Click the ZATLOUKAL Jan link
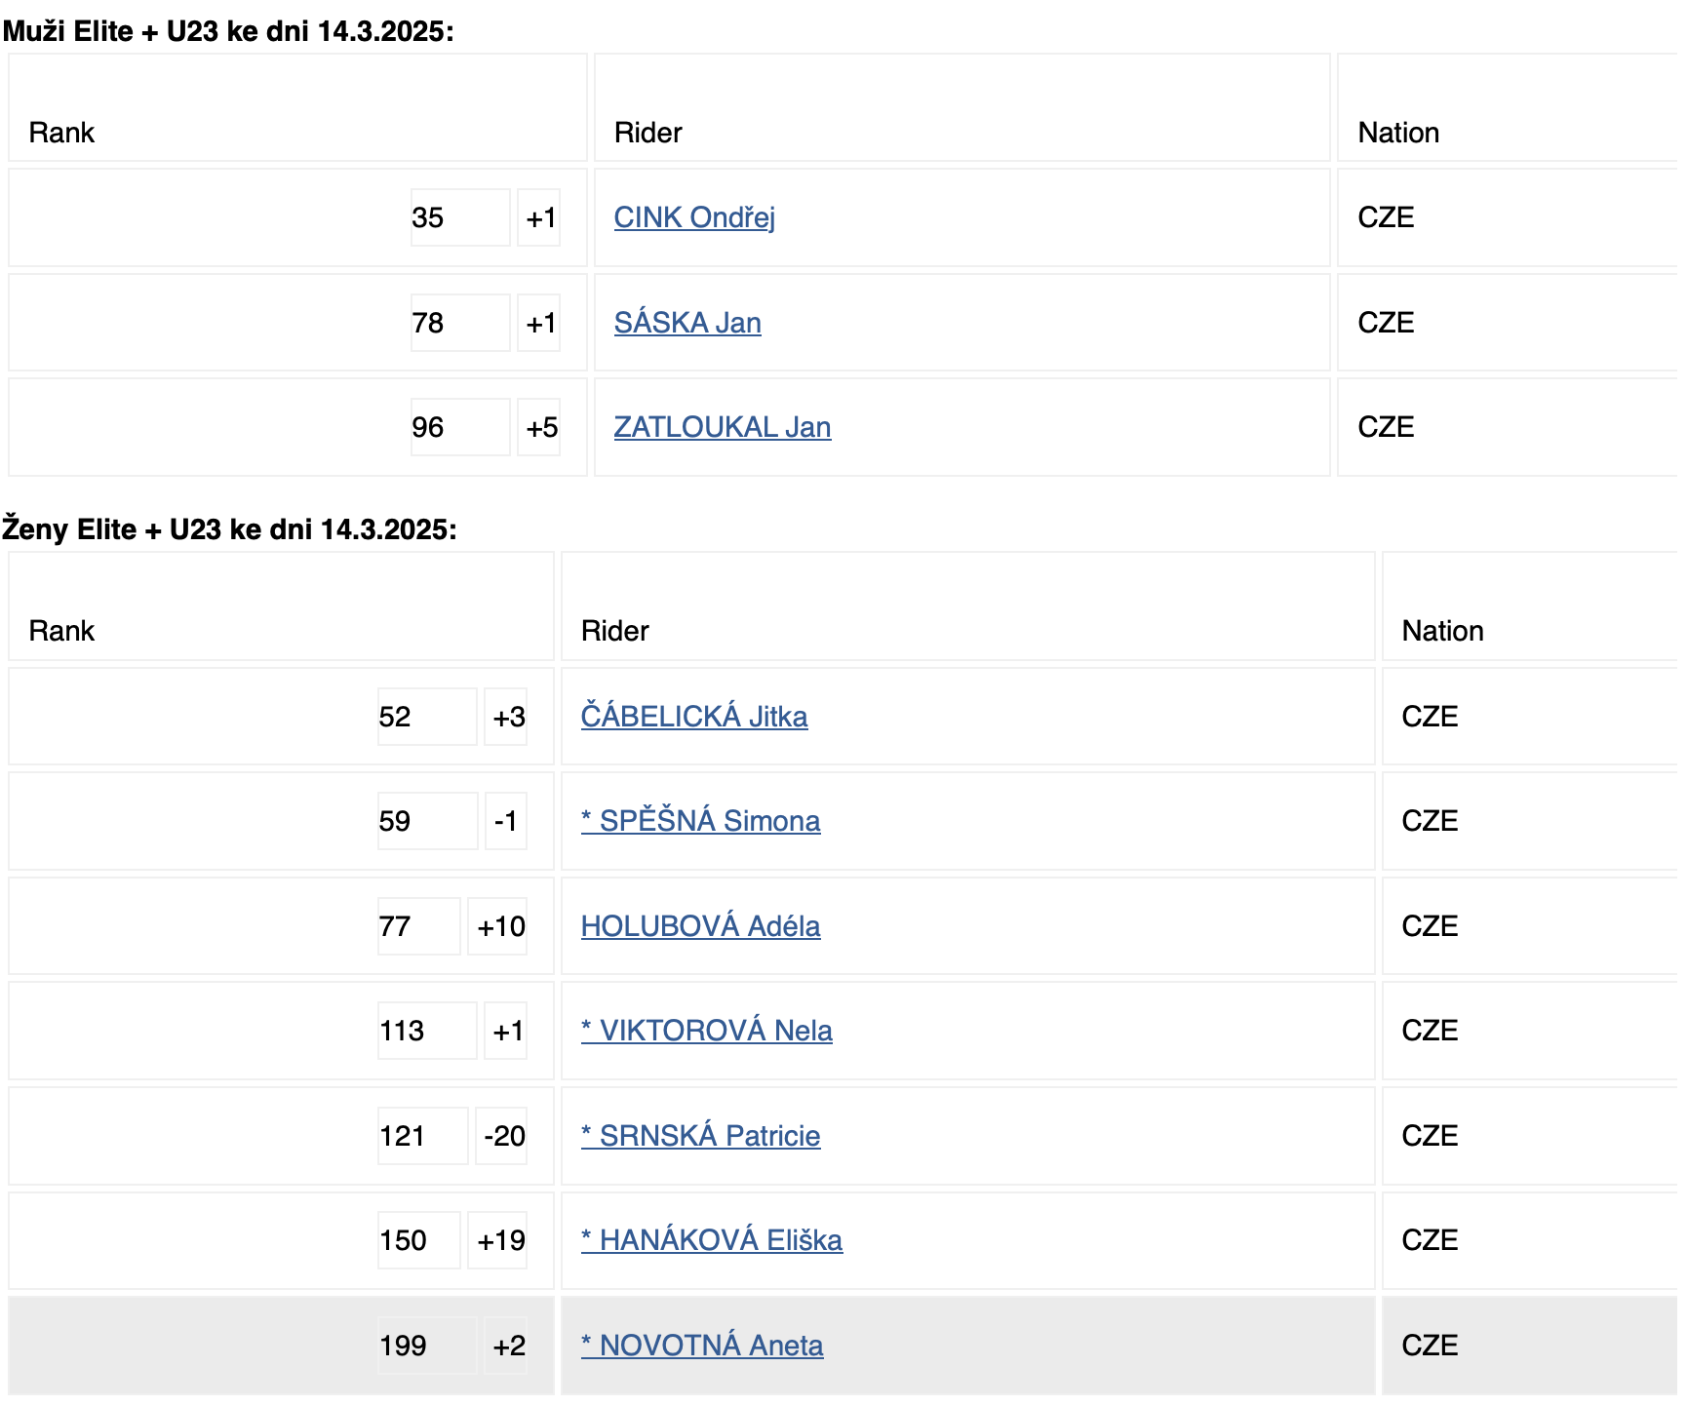 [x=723, y=427]
